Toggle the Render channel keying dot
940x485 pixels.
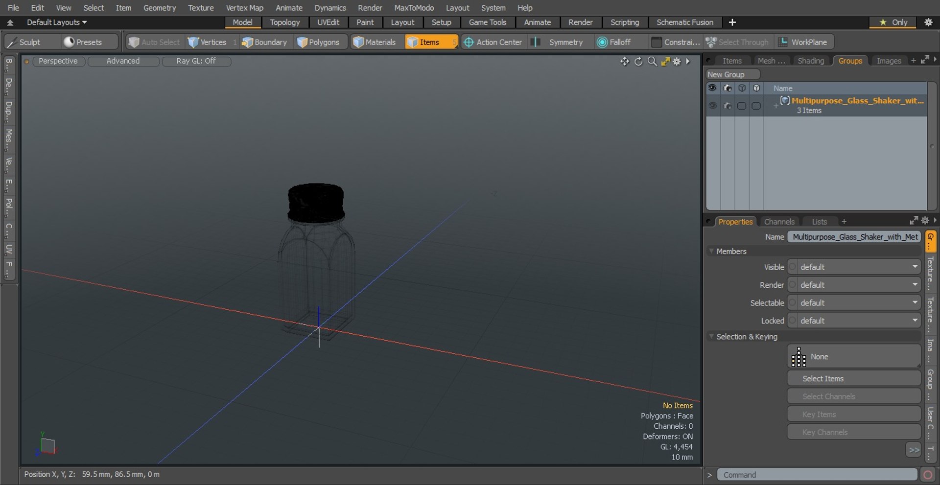793,285
